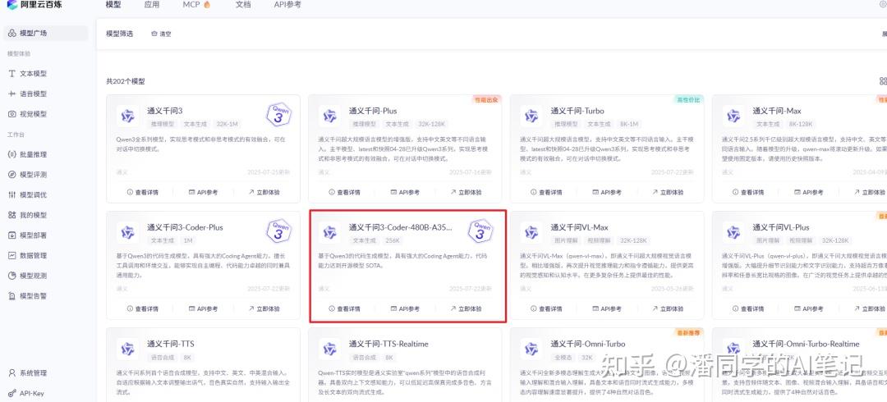
Task: Click the 256K tag on the Coder-480B card
Action: [x=393, y=240]
